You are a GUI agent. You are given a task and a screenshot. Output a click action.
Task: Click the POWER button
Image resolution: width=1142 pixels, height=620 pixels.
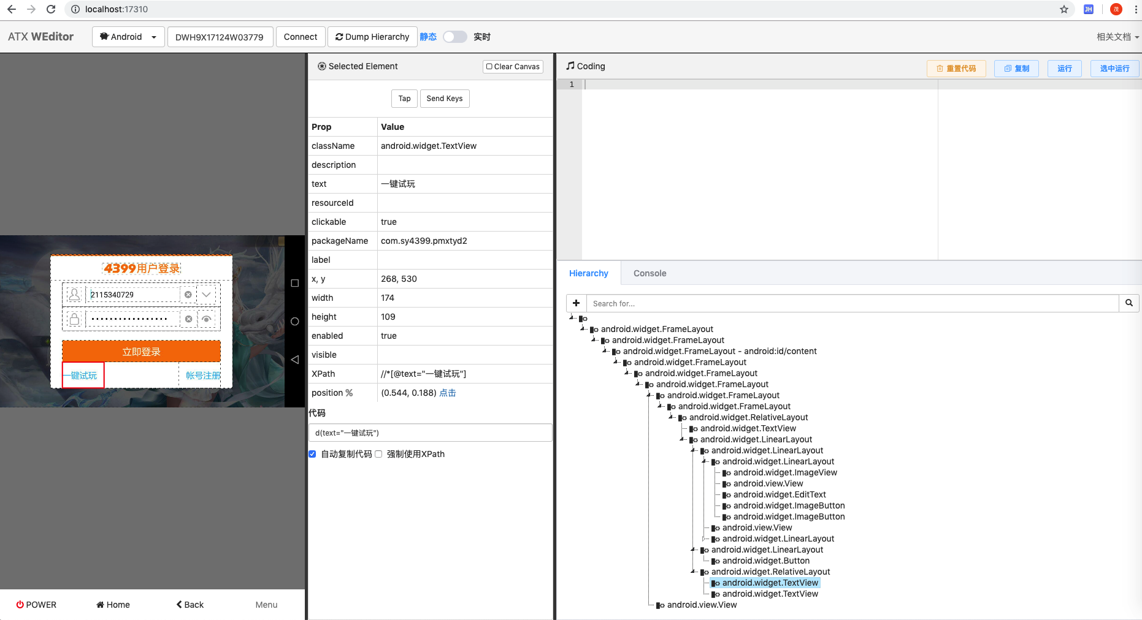pos(36,605)
